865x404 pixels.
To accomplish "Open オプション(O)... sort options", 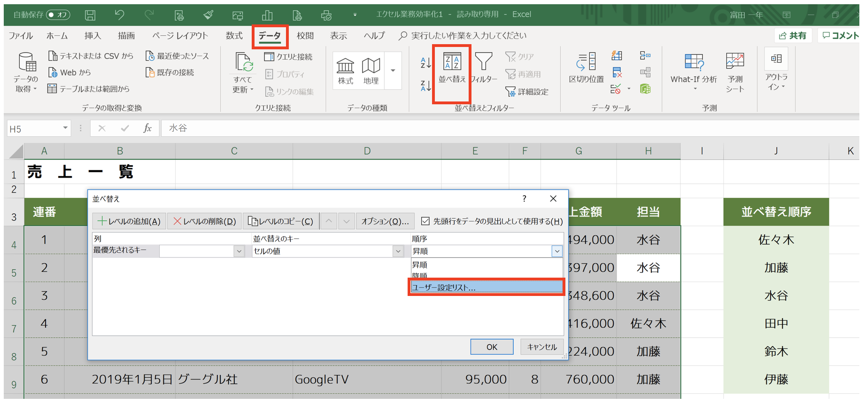I will (385, 221).
